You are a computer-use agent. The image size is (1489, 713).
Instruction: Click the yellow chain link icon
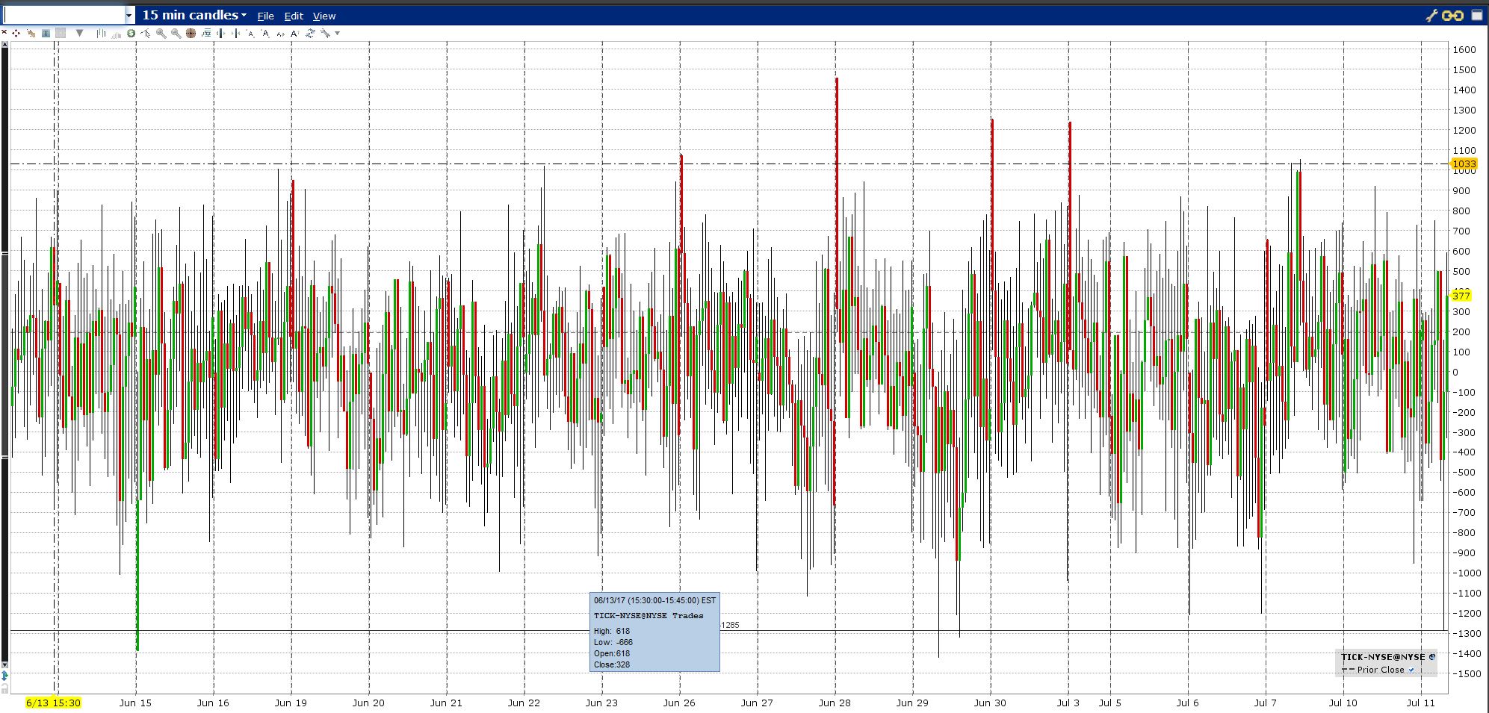click(x=1452, y=15)
